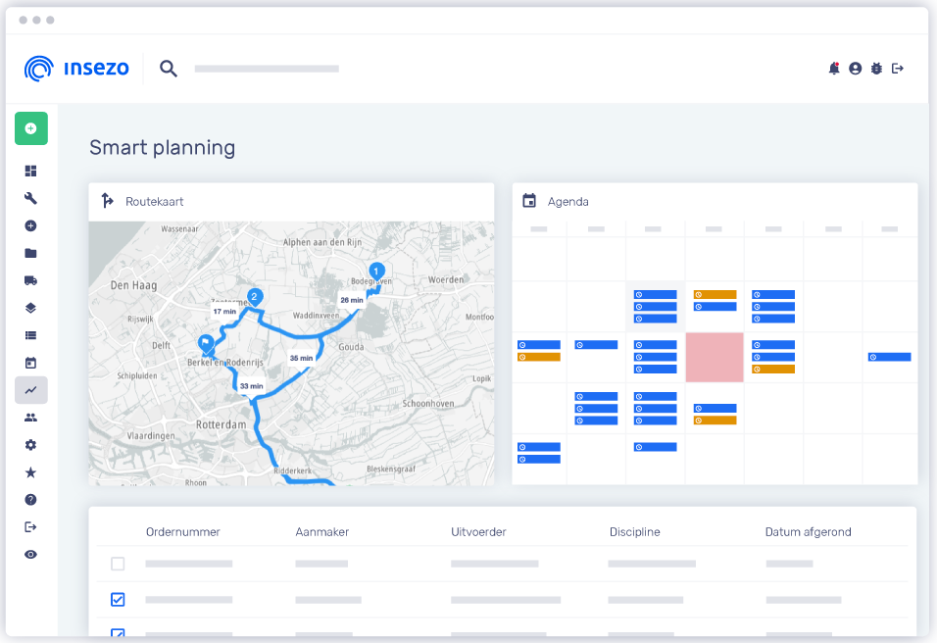Image resolution: width=937 pixels, height=643 pixels.
Task: Open the user profile icon in the header
Action: (855, 69)
